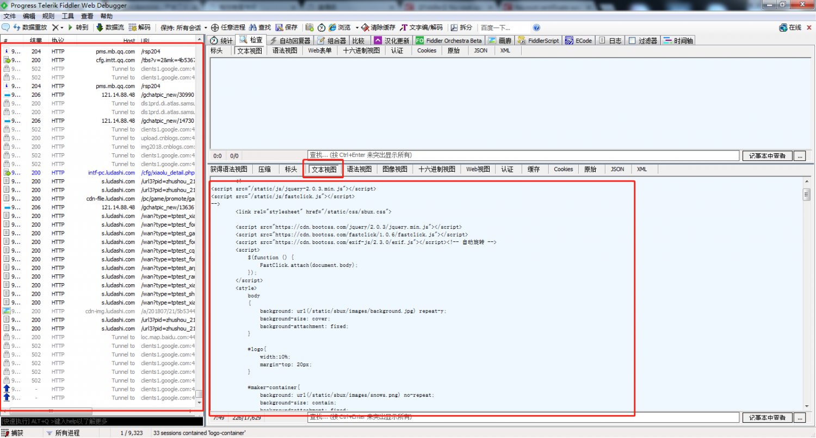This screenshot has height=438, width=816.
Task: Switch to the 过滤器 filters tab
Action: coord(643,41)
